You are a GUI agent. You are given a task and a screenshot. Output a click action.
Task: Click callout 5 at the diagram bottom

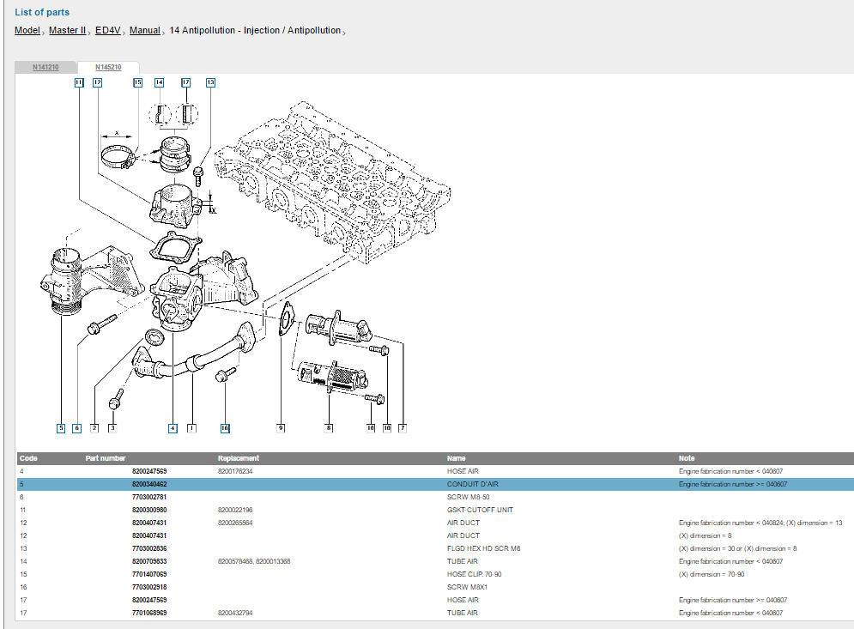[61, 427]
